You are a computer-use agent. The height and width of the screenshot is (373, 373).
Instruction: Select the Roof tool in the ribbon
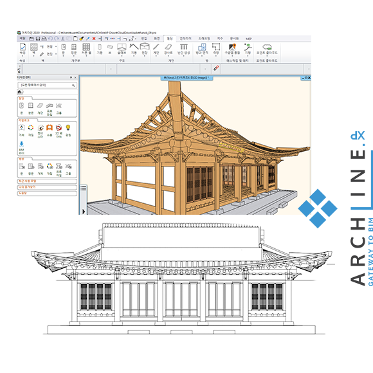(x=134, y=49)
